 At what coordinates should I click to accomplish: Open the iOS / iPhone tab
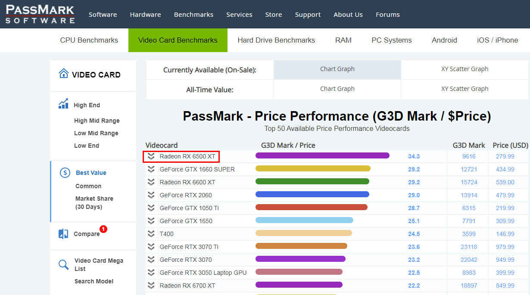pyautogui.click(x=498, y=40)
